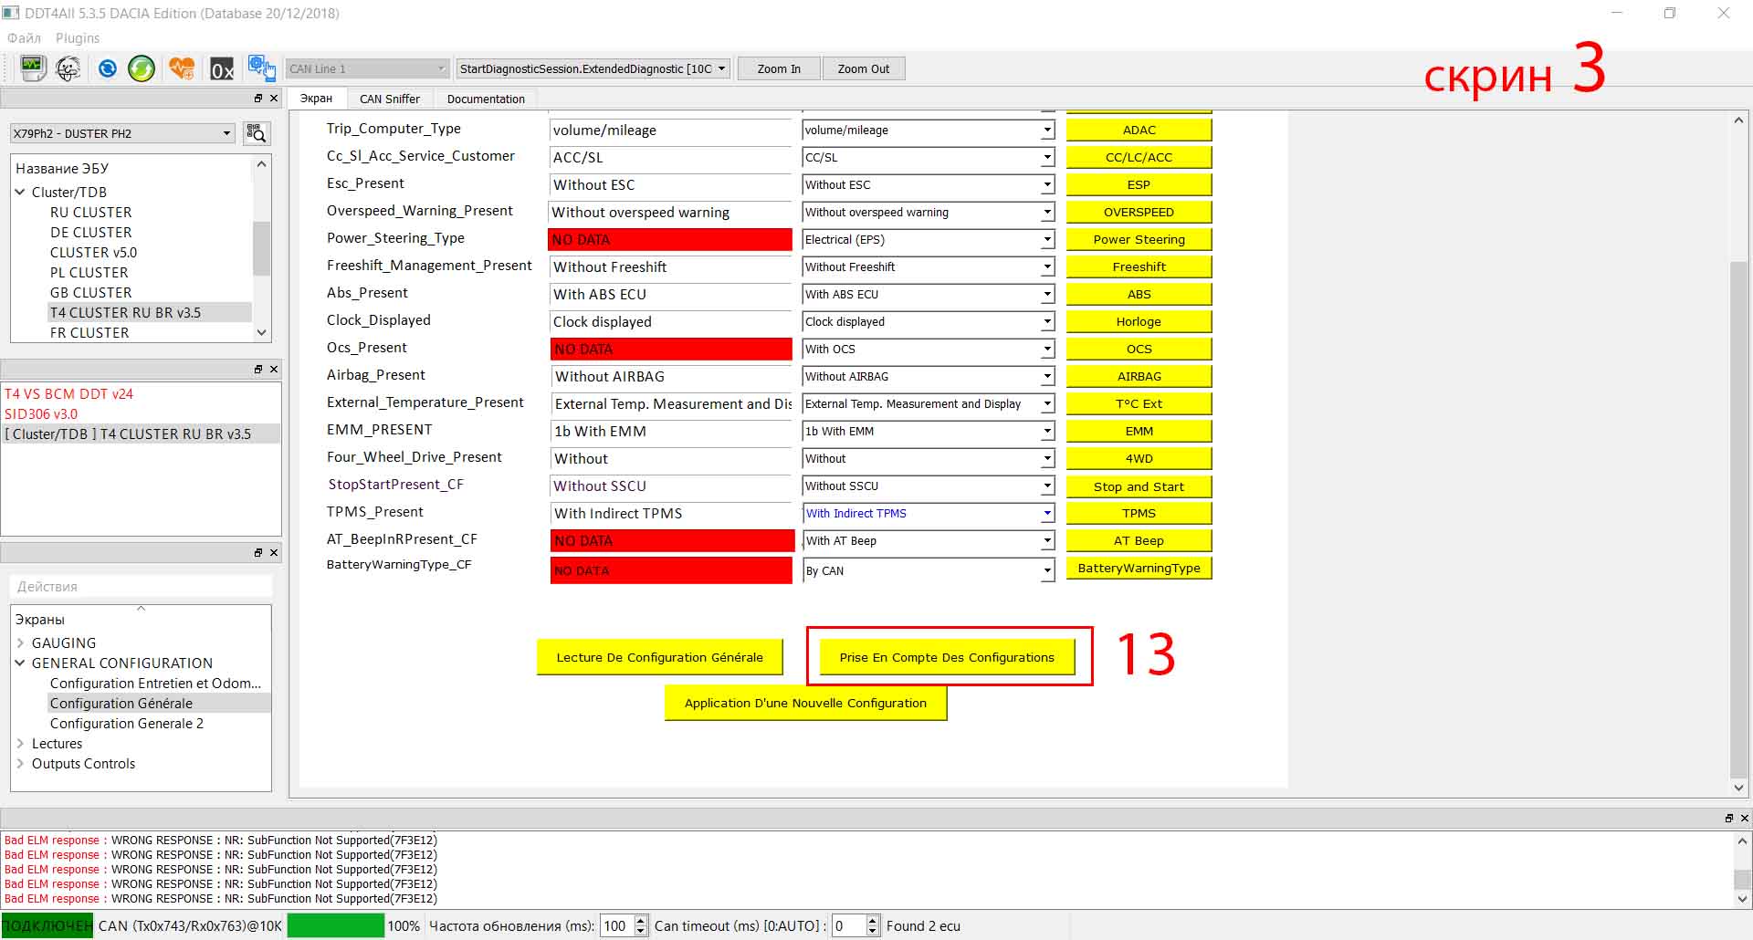This screenshot has height=940, width=1753.
Task: Click the Zoom Out button
Action: pos(864,68)
